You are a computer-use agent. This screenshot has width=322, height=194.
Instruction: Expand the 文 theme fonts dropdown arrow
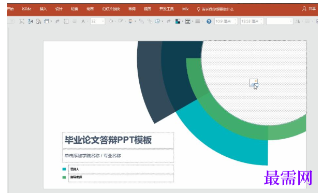tap(193, 21)
